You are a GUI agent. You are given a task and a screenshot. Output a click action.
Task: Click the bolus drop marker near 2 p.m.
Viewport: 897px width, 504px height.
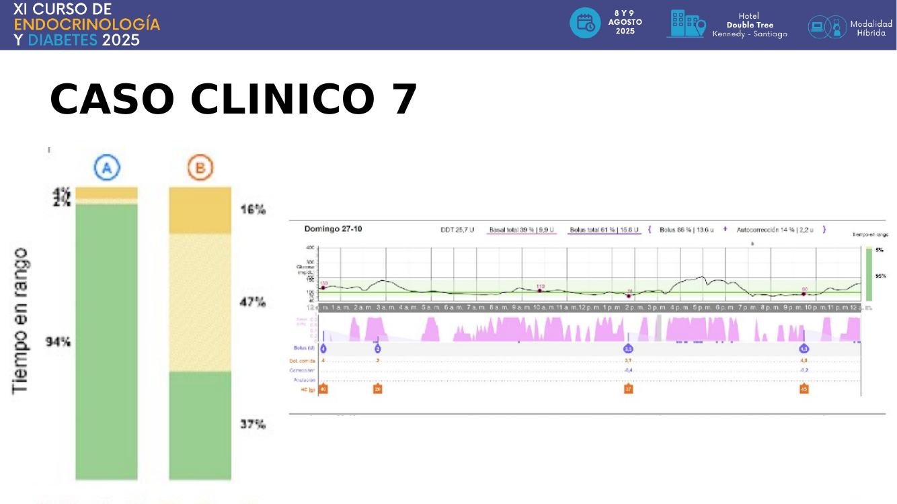628,348
